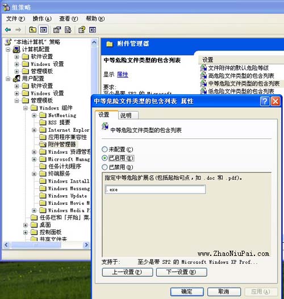Screen dimensions: 284x299
Task: Select the 附件管理器 tree item
Action: coord(62,144)
